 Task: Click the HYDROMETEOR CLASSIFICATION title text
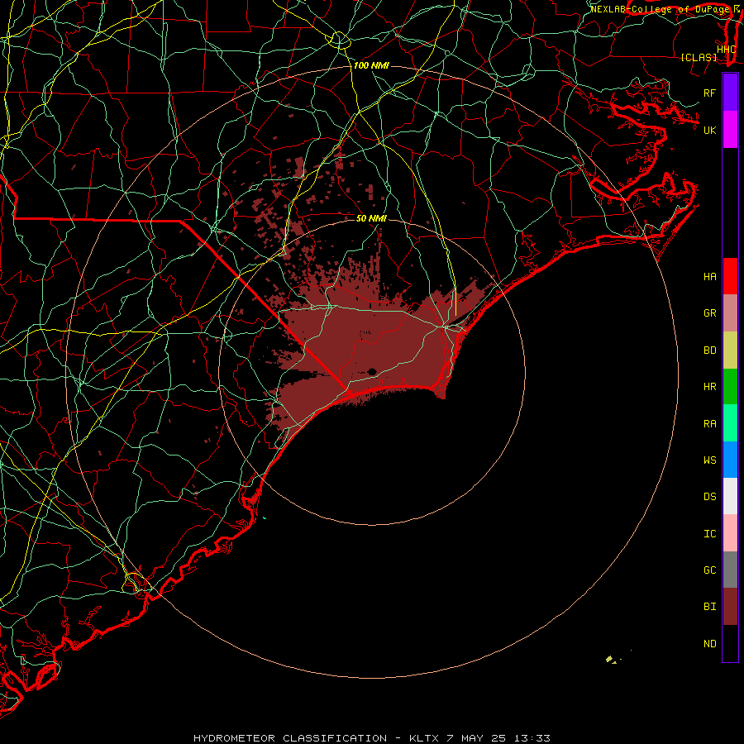[290, 738]
